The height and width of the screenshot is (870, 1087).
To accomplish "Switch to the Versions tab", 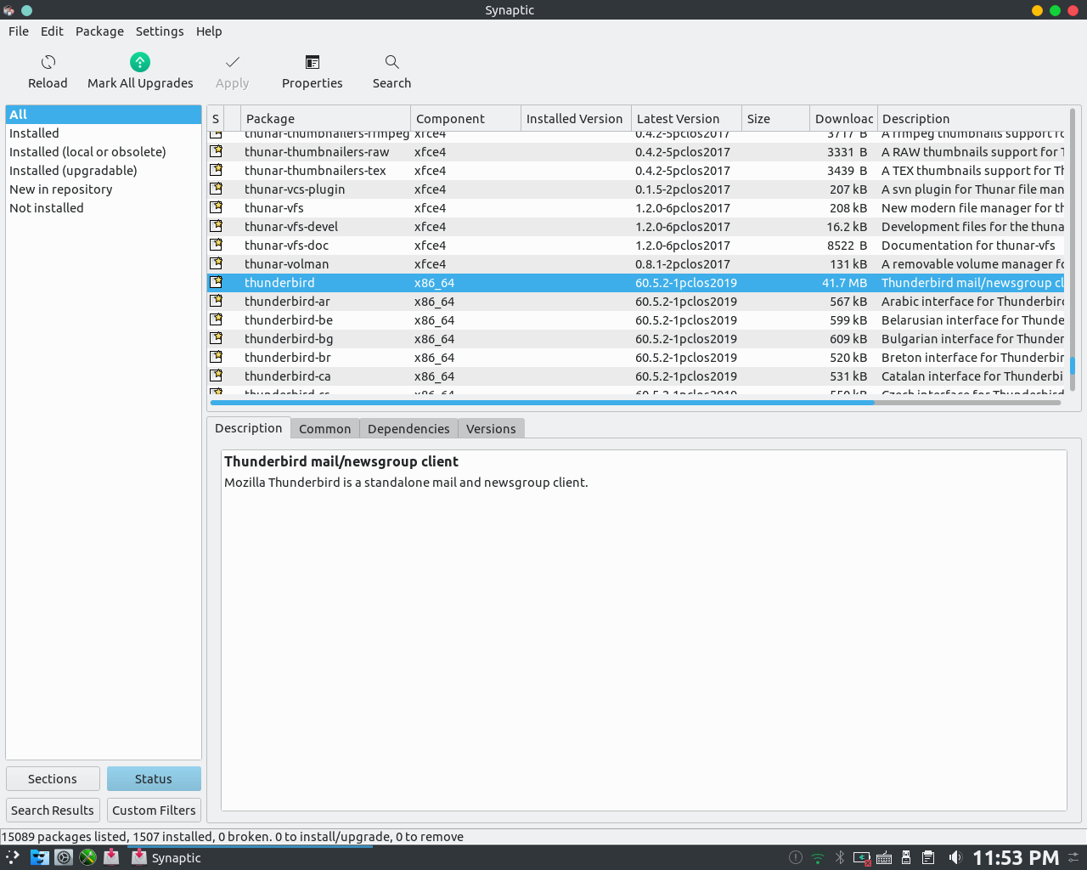I will [491, 428].
